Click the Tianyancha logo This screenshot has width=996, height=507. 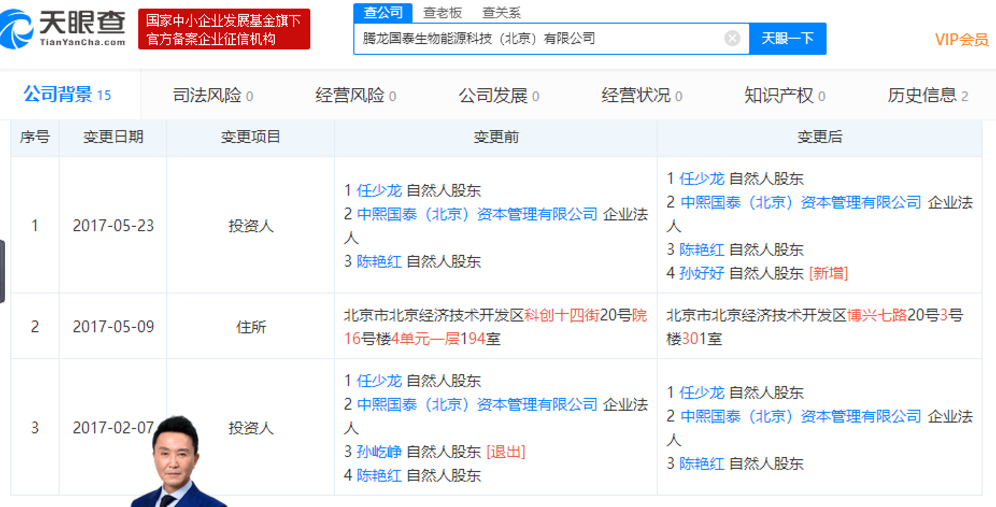[x=63, y=29]
